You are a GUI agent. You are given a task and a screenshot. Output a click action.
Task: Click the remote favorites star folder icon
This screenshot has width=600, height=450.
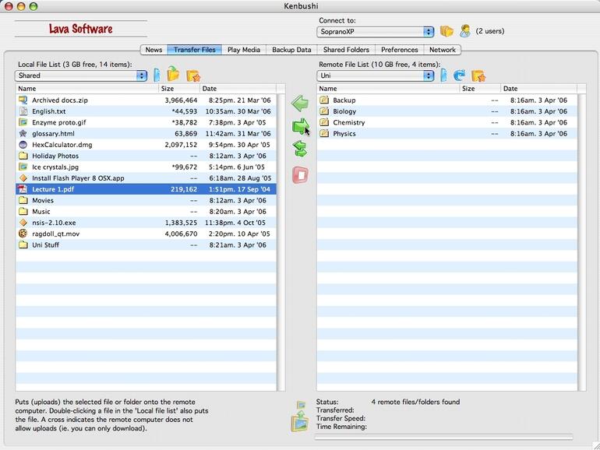478,76
